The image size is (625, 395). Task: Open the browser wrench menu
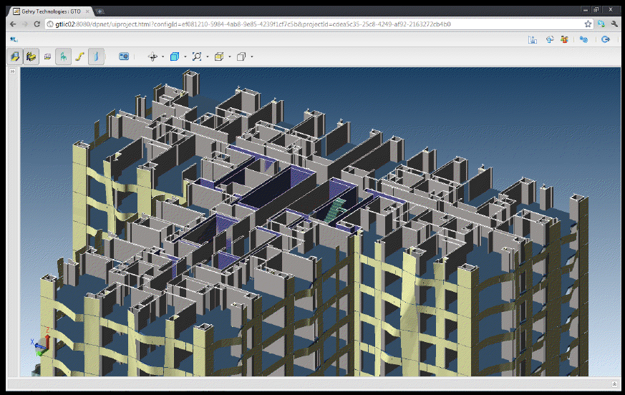tap(614, 24)
